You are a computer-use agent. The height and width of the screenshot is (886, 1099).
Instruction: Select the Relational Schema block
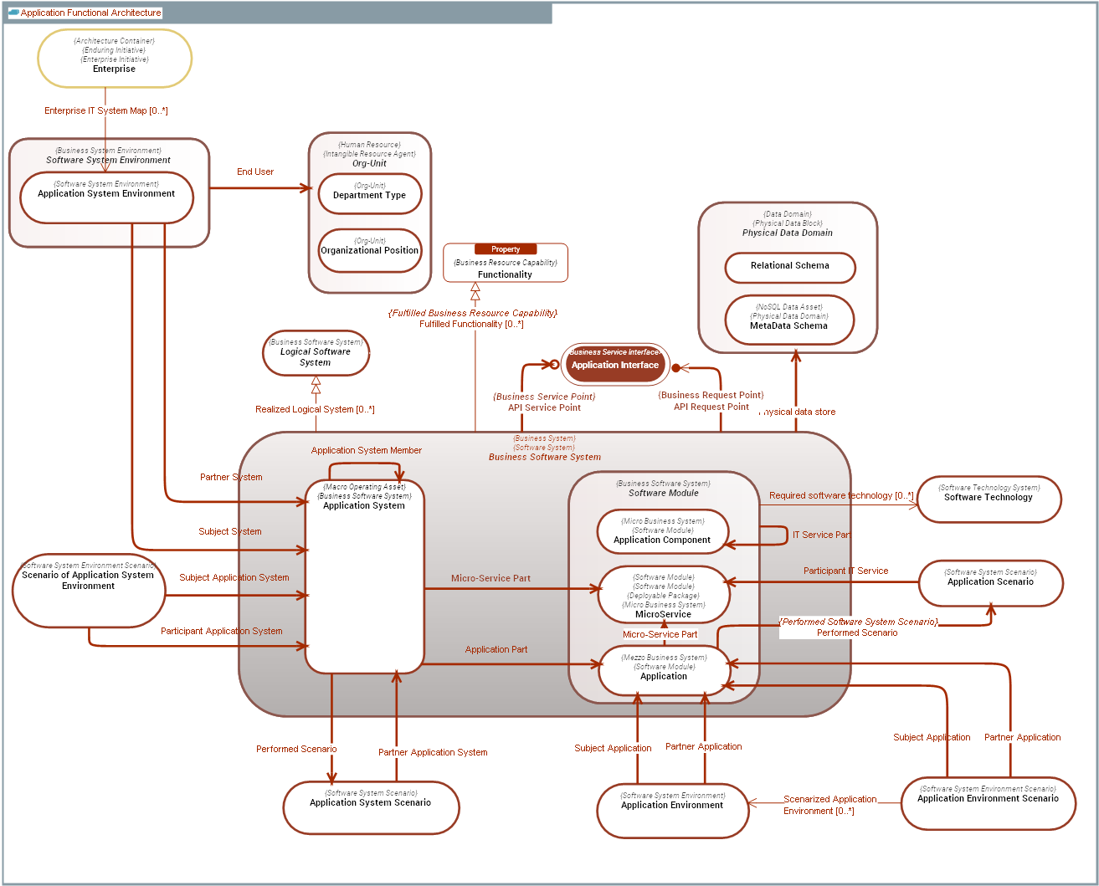[789, 267]
